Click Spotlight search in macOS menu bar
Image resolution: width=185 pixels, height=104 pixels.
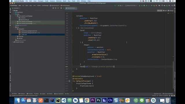pos(167,1)
